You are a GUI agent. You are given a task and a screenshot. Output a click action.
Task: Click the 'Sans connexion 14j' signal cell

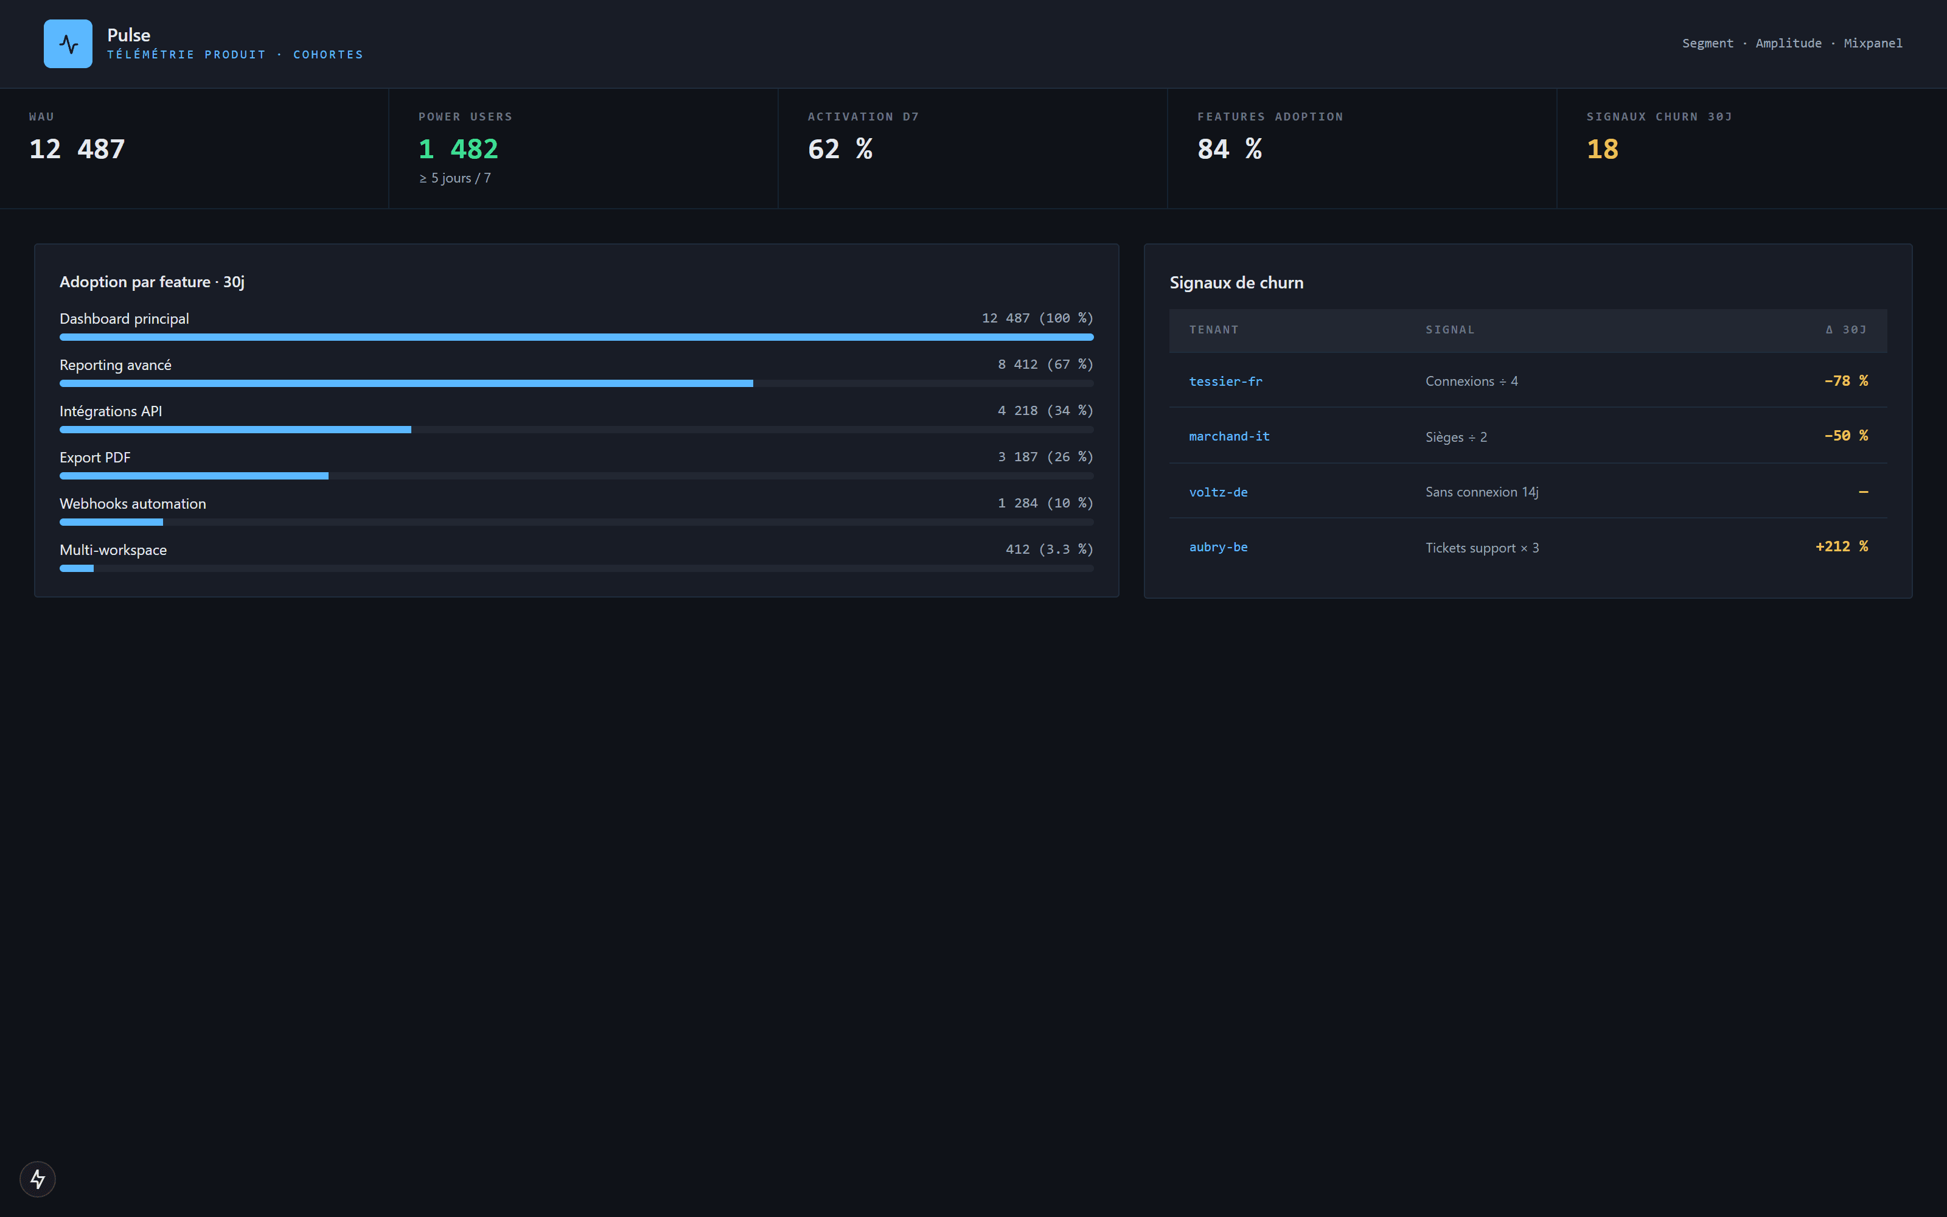[x=1482, y=492]
